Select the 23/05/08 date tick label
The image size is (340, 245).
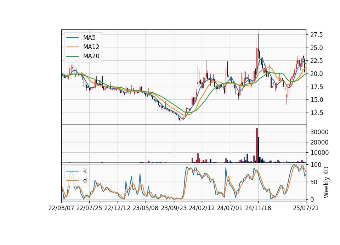coord(145,208)
